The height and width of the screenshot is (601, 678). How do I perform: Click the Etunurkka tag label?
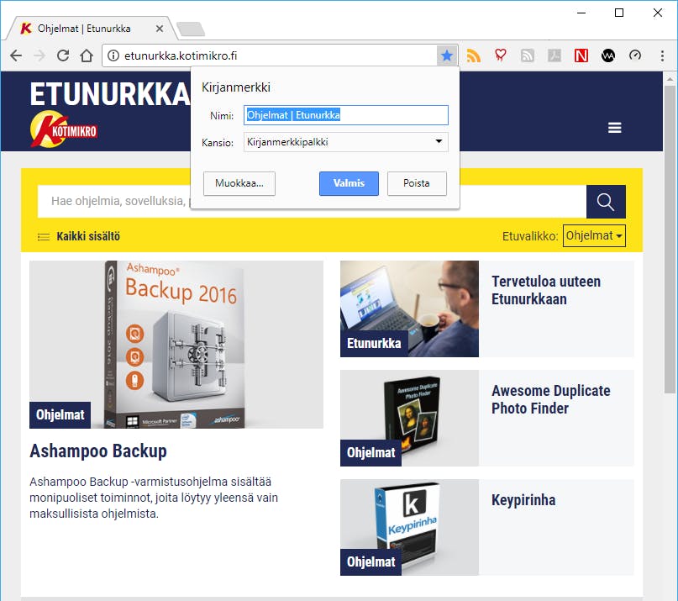click(x=374, y=344)
